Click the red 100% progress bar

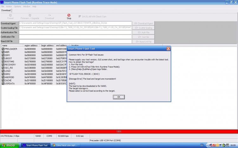pyautogui.click(x=119, y=132)
